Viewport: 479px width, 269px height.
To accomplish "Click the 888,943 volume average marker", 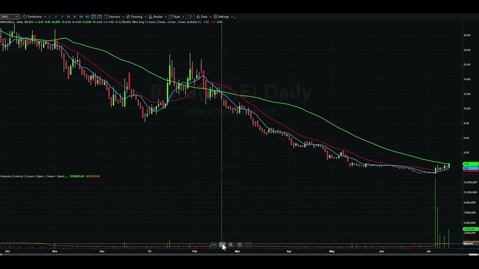I will coord(471,244).
